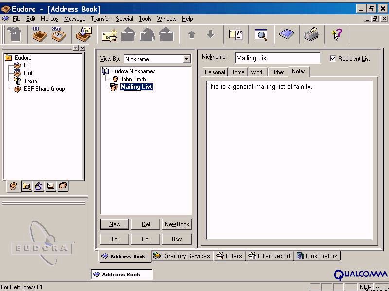389x291 pixels.
Task: Click the Address Book window task button
Action: pyautogui.click(x=122, y=275)
